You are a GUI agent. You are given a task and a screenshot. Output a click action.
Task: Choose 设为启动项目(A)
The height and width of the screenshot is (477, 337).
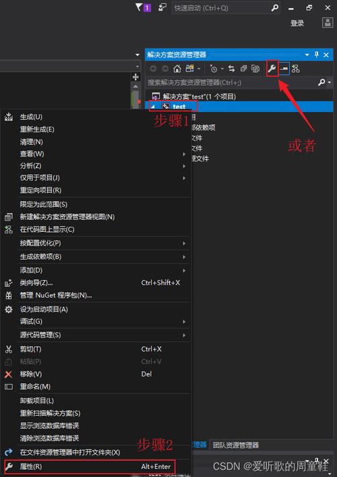point(96,310)
